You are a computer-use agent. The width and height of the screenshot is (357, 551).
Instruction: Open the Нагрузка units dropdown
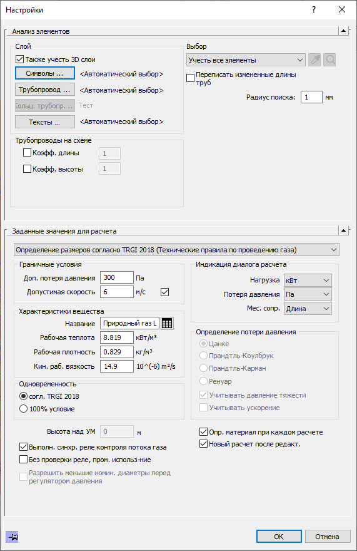click(x=308, y=281)
